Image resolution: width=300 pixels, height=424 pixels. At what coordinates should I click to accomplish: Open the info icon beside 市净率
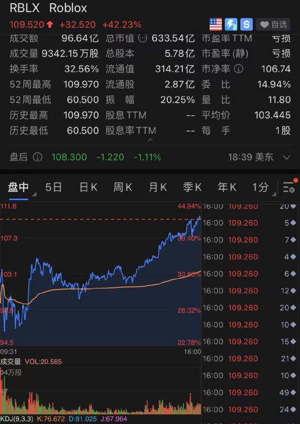tap(239, 69)
